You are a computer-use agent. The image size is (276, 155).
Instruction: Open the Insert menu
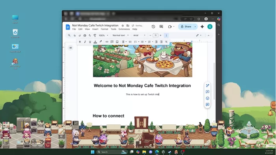(x=95, y=29)
